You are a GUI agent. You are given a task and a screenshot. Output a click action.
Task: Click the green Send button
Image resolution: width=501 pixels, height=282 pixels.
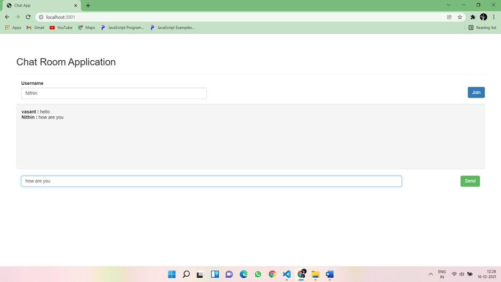470,181
